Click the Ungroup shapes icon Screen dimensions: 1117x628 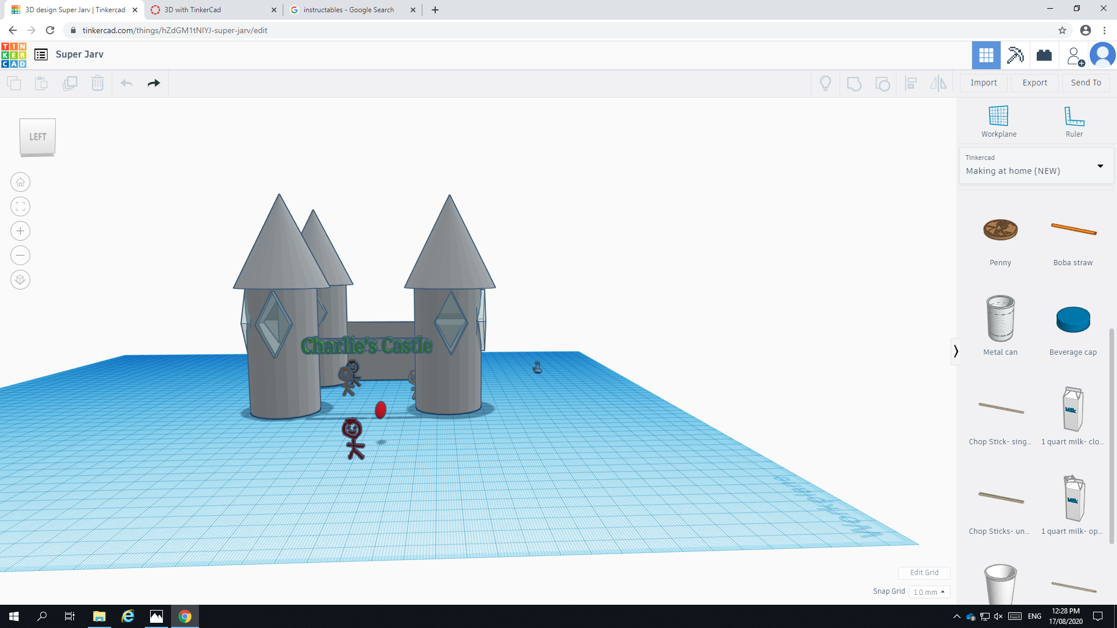(883, 83)
